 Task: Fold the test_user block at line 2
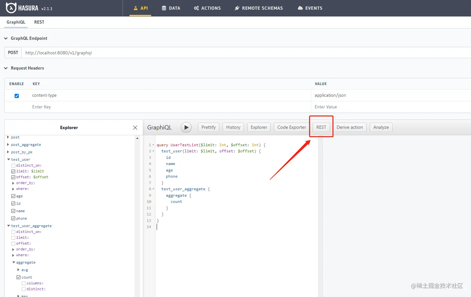coord(153,151)
